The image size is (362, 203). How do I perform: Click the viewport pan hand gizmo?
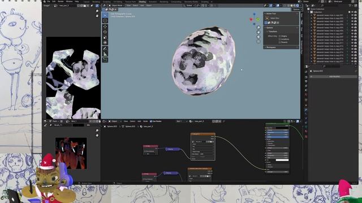point(258,32)
